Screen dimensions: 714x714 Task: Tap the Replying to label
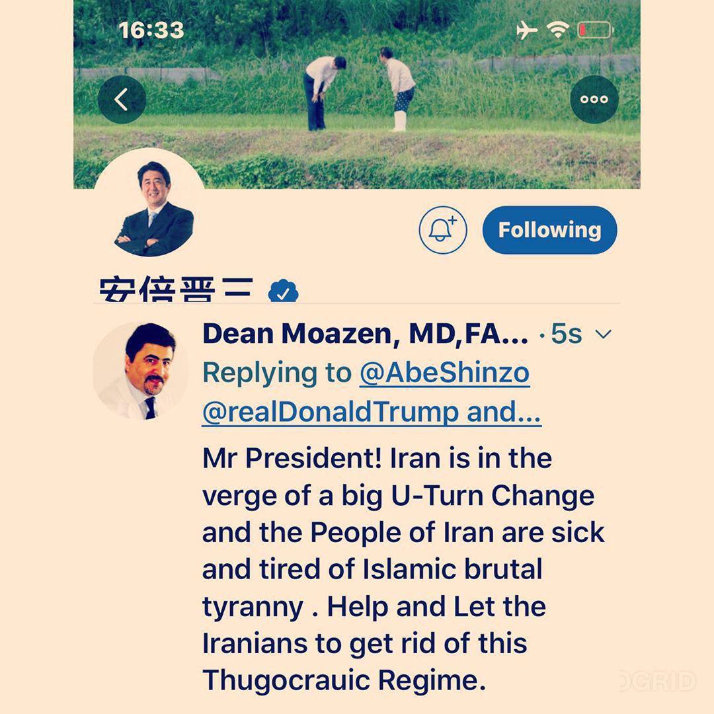click(277, 374)
